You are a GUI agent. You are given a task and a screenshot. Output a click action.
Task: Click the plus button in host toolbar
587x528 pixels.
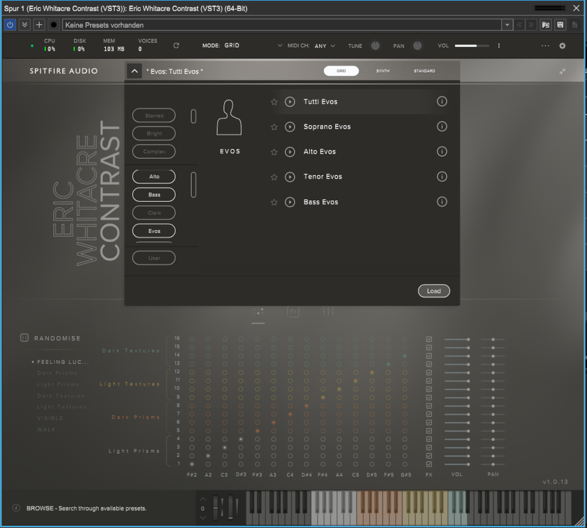[x=39, y=24]
